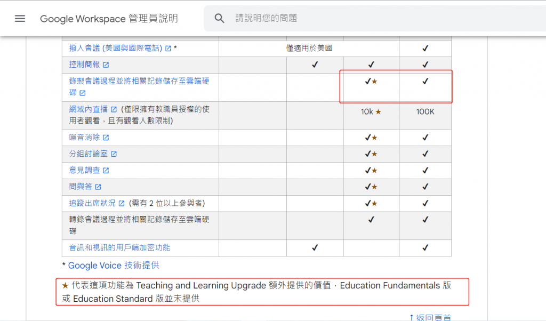
Task: Open the 控制簡報 link
Action: pos(84,65)
